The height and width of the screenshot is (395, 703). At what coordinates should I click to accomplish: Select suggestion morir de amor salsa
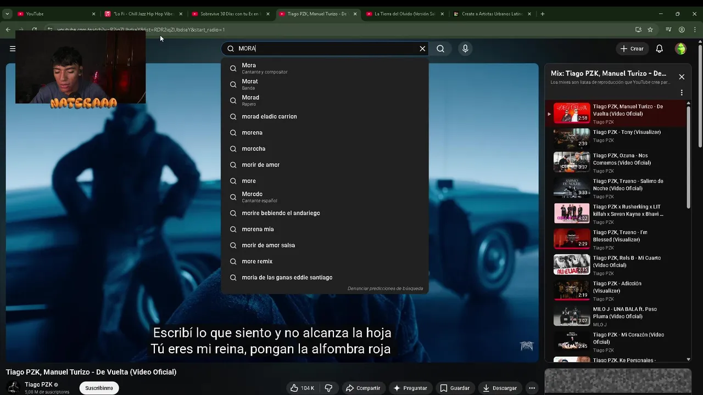click(325, 245)
